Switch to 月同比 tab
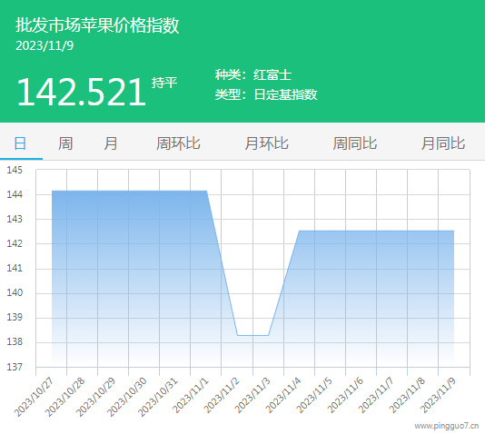The height and width of the screenshot is (434, 485). click(x=443, y=143)
